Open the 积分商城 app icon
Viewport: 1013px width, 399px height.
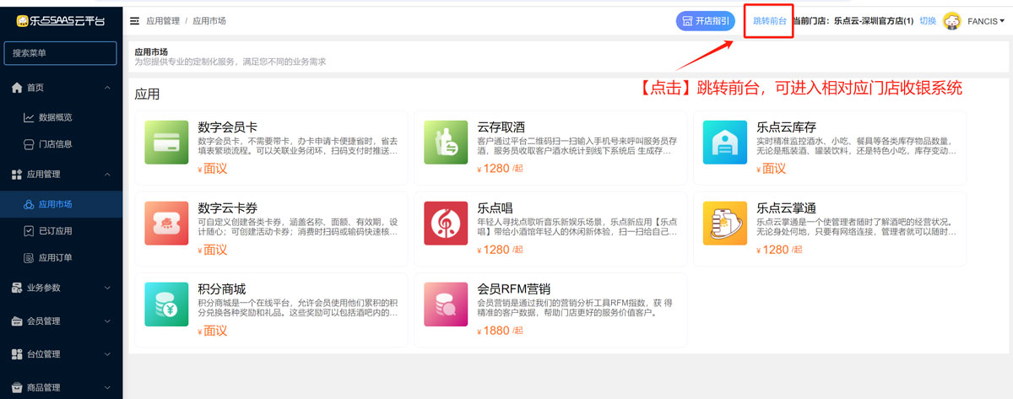point(166,305)
